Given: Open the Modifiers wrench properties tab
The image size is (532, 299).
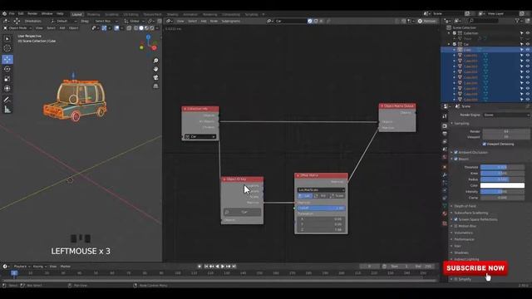Looking at the screenshot, I should point(445,174).
